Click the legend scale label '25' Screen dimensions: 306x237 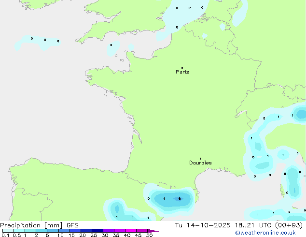tap(94, 235)
